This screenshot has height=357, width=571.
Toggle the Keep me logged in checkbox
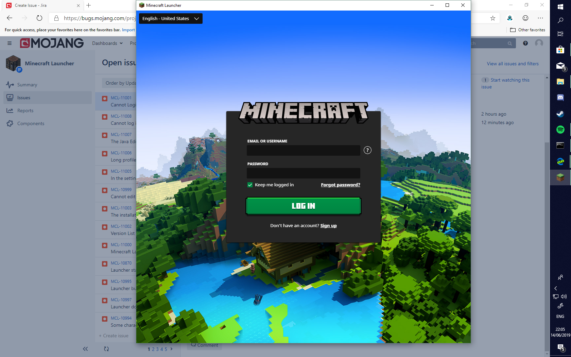point(250,185)
